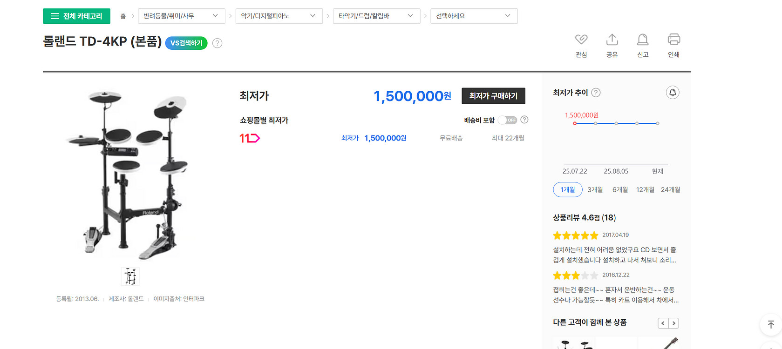The image size is (782, 349).
Task: Open the 선택하세요 subcategory dropdown
Action: (474, 16)
